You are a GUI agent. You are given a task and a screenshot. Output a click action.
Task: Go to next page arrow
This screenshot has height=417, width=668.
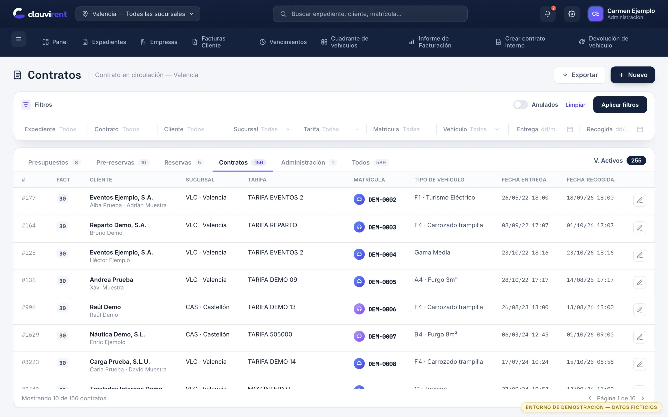(643, 398)
